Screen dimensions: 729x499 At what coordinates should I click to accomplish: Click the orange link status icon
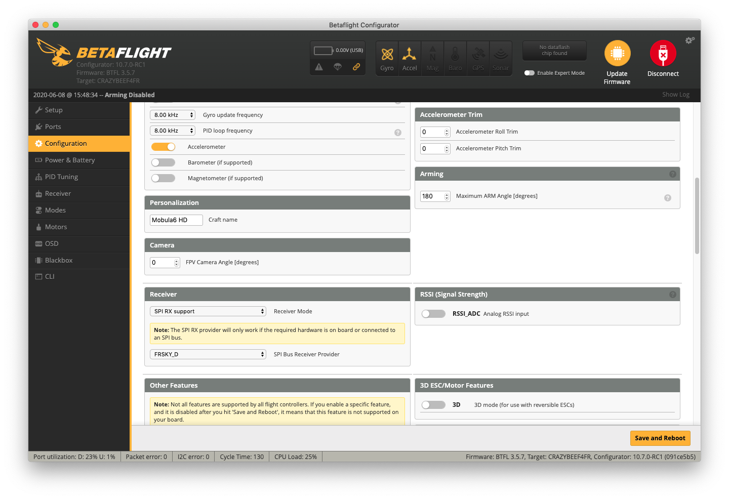click(x=356, y=67)
